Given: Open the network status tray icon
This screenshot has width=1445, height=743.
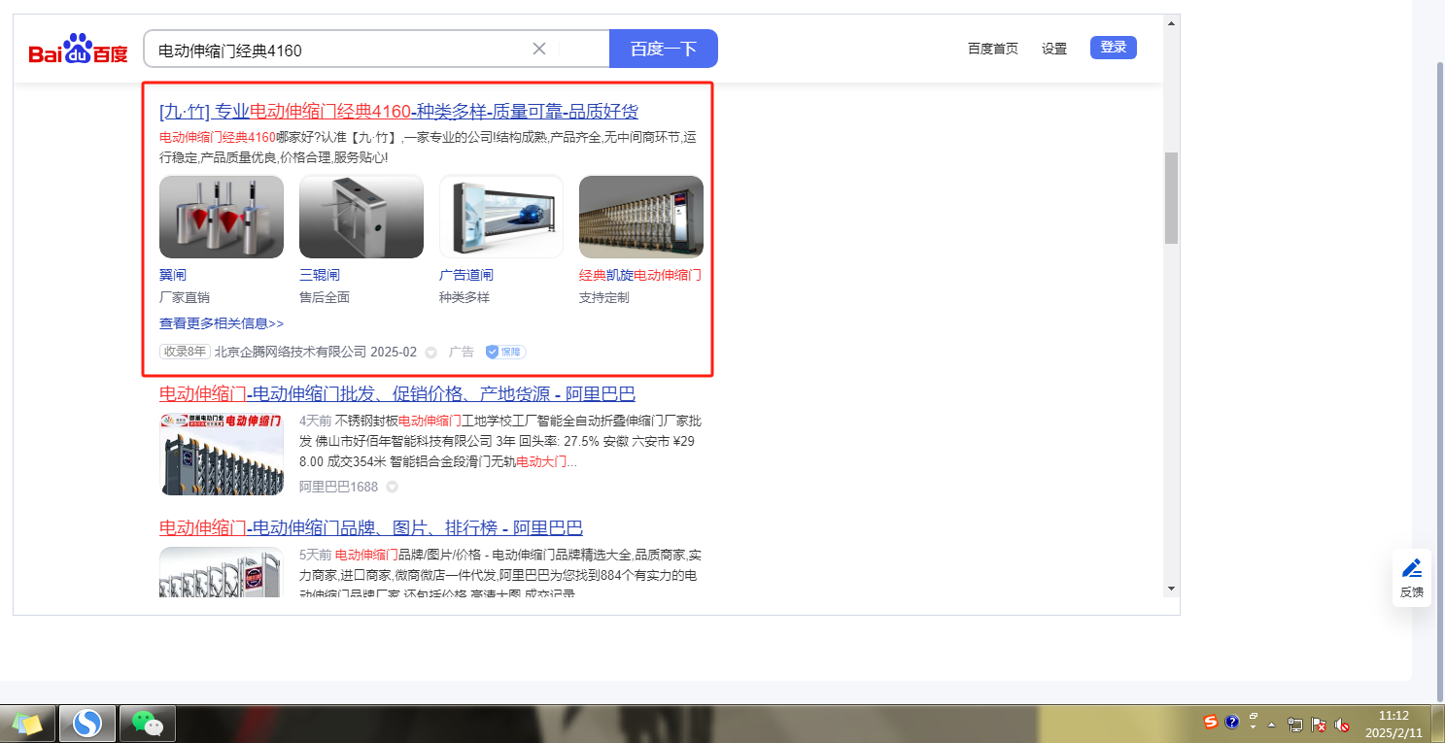Looking at the screenshot, I should [1295, 725].
